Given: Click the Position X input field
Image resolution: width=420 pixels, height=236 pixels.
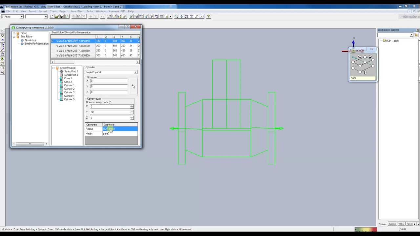Looking at the screenshot, I should click(x=109, y=81).
